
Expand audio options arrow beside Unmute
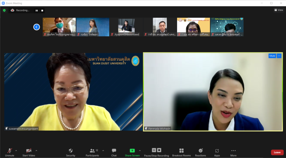tap(16, 151)
